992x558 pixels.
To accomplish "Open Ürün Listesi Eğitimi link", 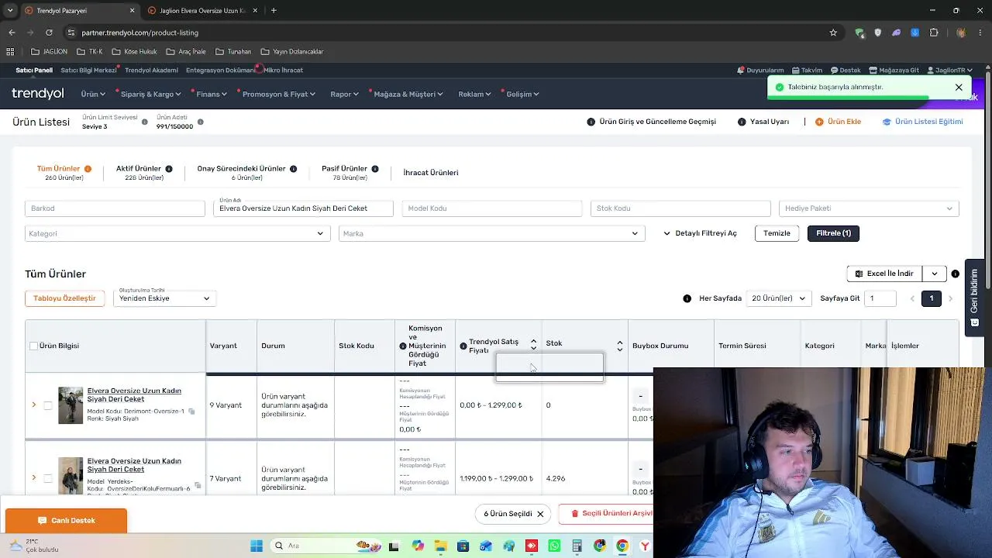I will [x=922, y=122].
